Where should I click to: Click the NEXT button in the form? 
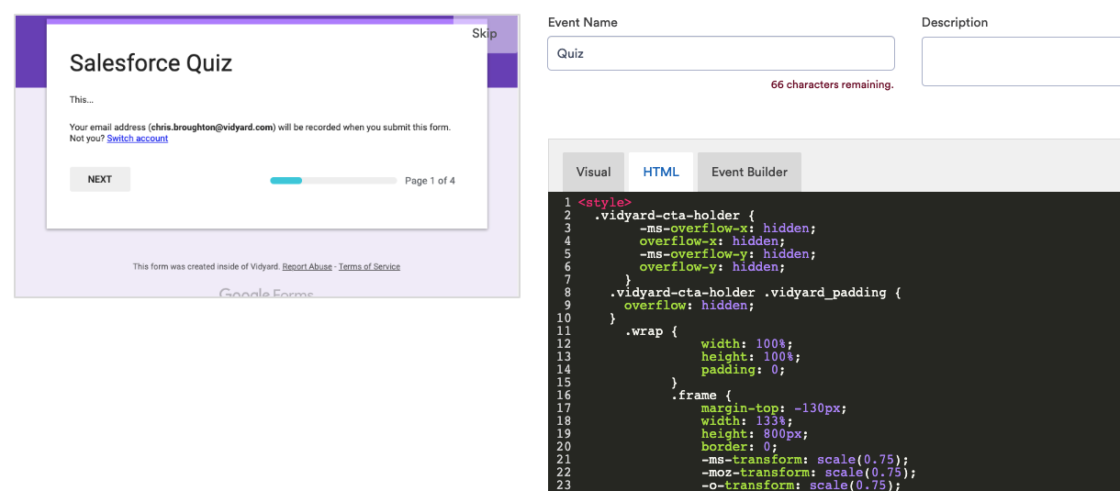(x=100, y=180)
